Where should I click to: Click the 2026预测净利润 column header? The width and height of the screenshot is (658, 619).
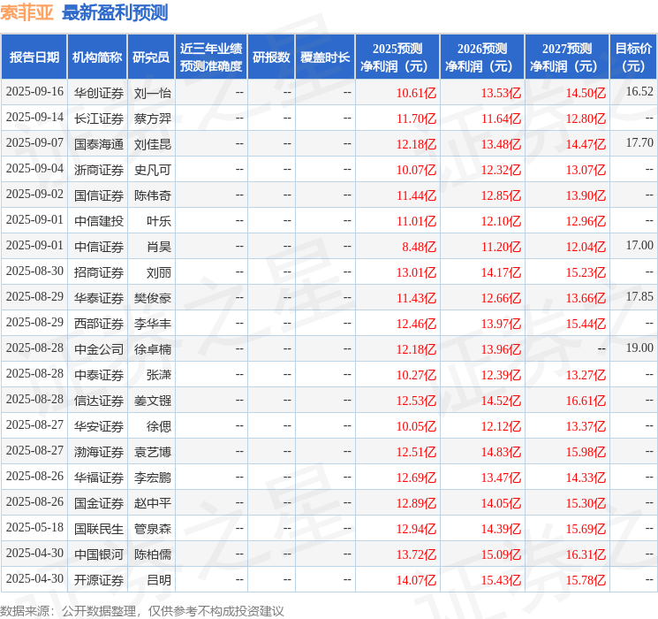(482, 57)
